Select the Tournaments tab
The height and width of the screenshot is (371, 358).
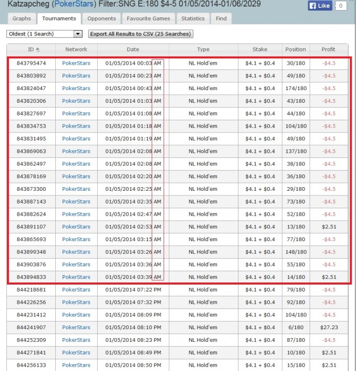[59, 19]
